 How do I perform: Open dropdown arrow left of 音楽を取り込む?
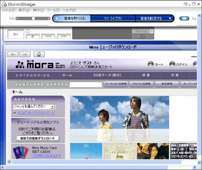(x=57, y=19)
